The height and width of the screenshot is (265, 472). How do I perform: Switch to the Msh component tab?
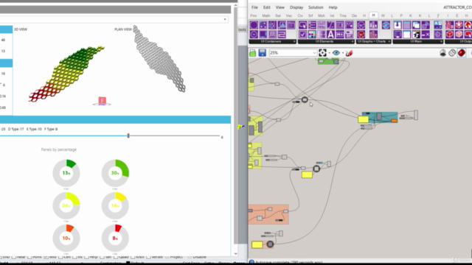pos(322,15)
